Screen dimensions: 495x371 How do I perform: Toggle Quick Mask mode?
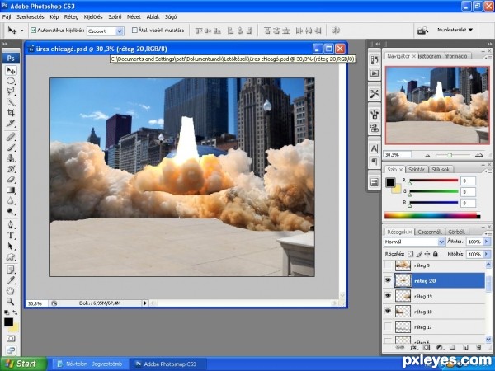tap(11, 339)
